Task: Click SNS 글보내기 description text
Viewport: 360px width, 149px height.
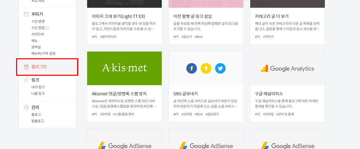Action: click(205, 104)
